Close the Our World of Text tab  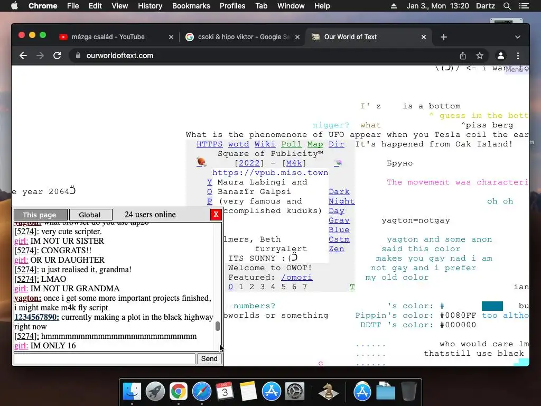tap(424, 37)
